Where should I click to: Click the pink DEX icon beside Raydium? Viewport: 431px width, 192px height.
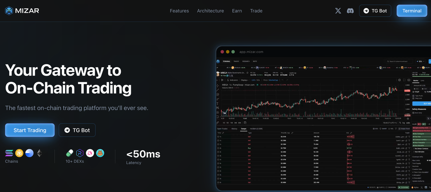pos(90,153)
